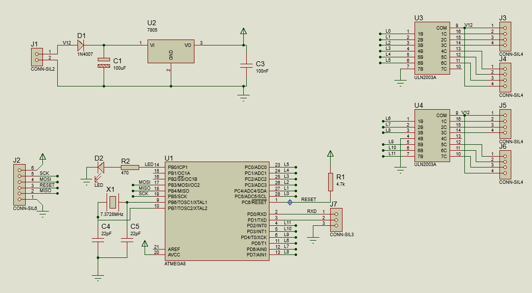The image size is (532, 293).
Task: Select the C1 100uF electrolytic capacitor symbol
Action: click(x=104, y=63)
